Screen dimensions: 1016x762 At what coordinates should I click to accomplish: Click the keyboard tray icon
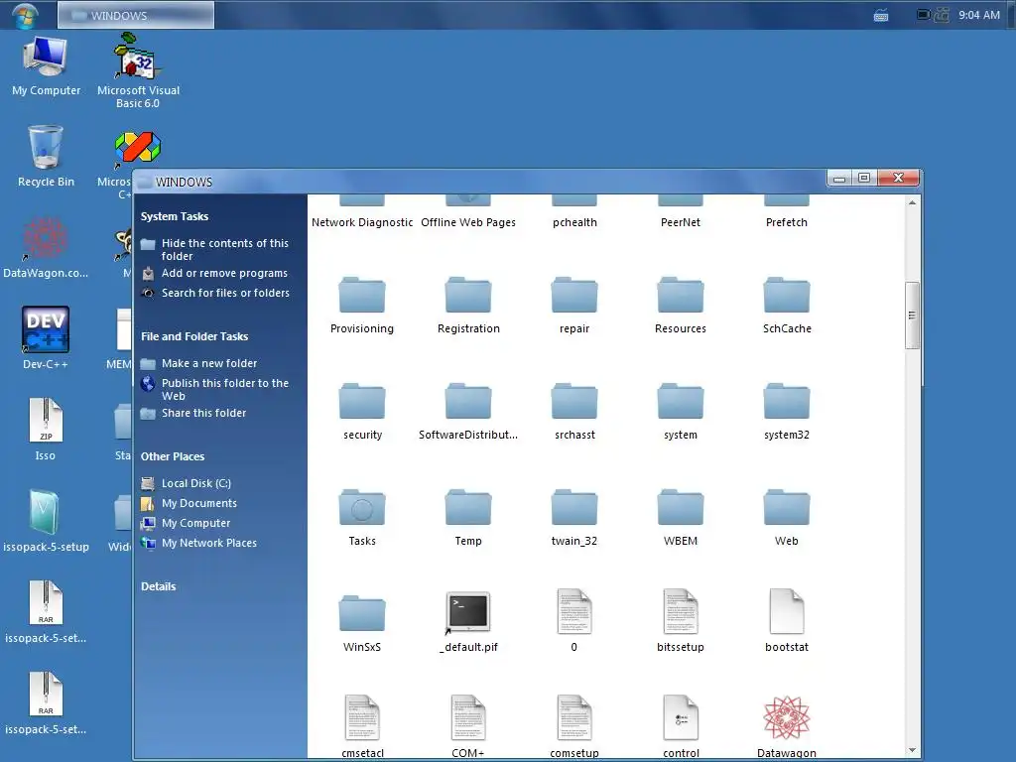pos(881,16)
